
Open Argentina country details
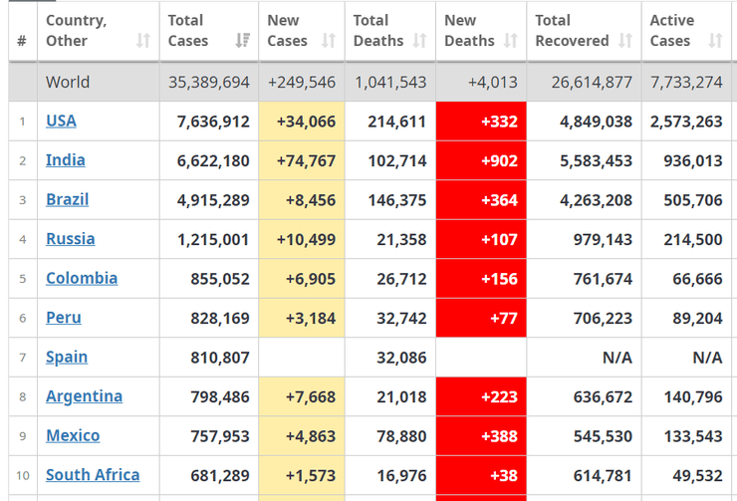pyautogui.click(x=85, y=396)
